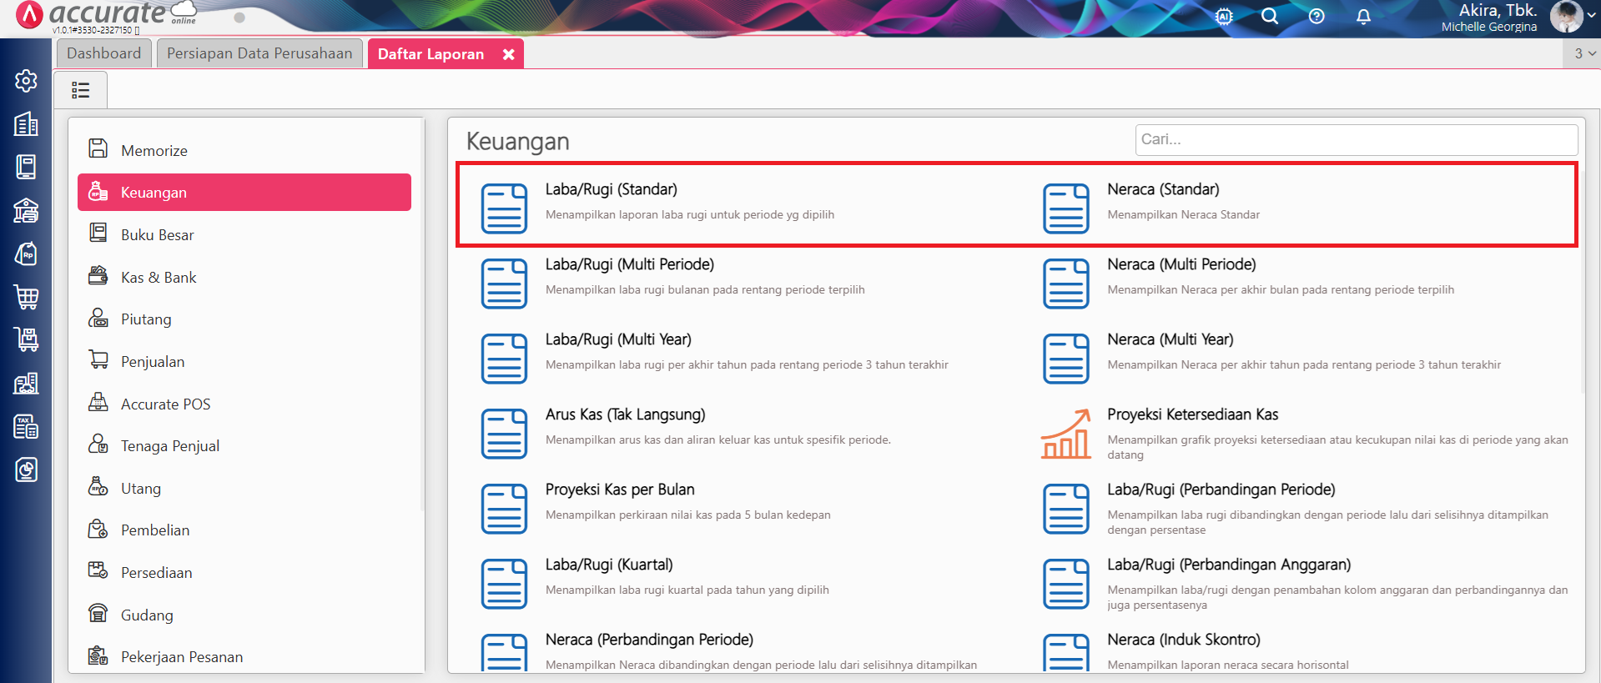Click the shopping cart sidebar icon
The width and height of the screenshot is (1601, 683).
pos(26,297)
